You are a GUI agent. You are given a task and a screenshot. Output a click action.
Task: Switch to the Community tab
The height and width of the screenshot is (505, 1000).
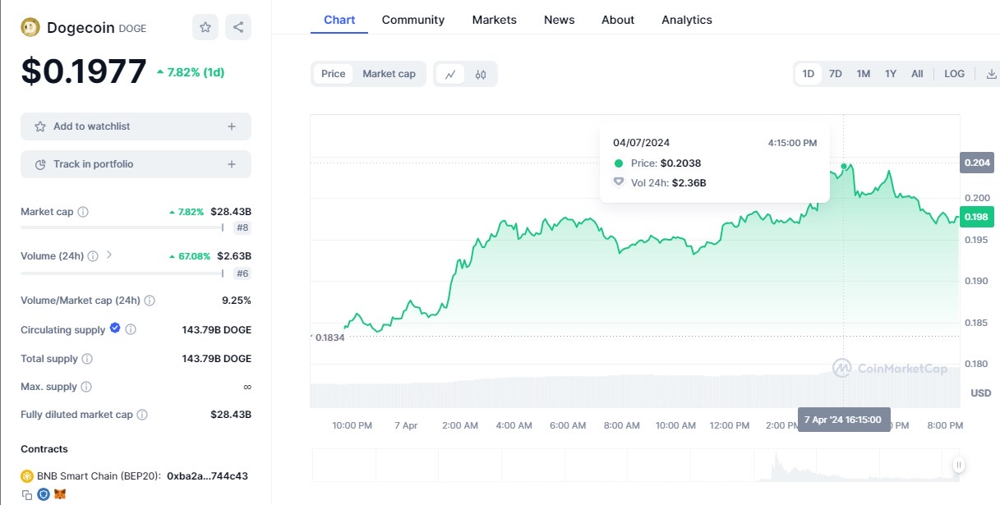point(413,20)
